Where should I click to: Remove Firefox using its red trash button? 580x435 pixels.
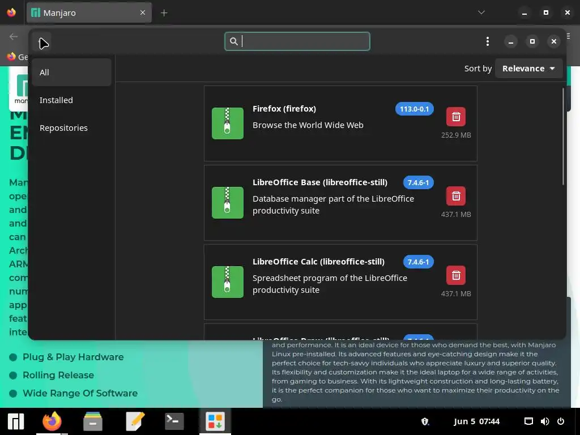456,117
